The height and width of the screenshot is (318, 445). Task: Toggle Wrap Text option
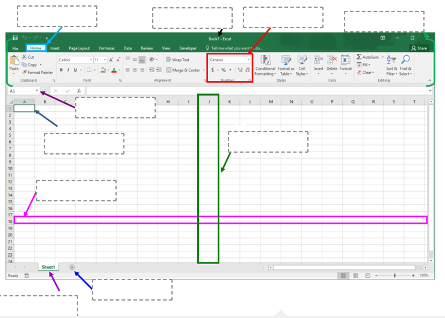(x=177, y=60)
